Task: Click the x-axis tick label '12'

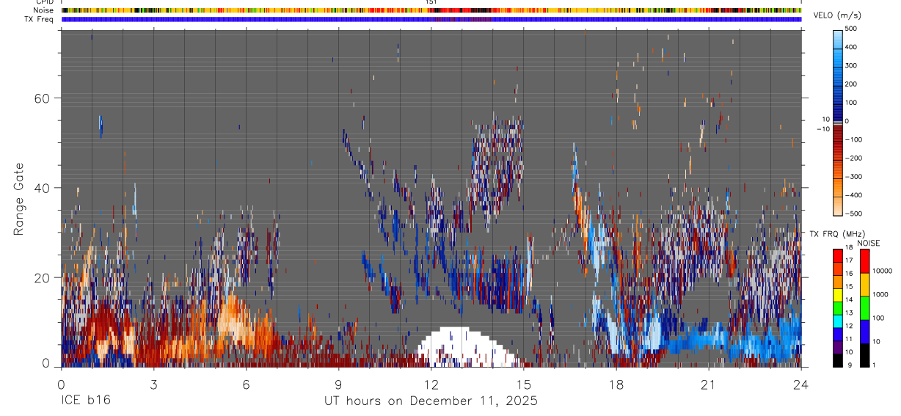Action: point(431,384)
